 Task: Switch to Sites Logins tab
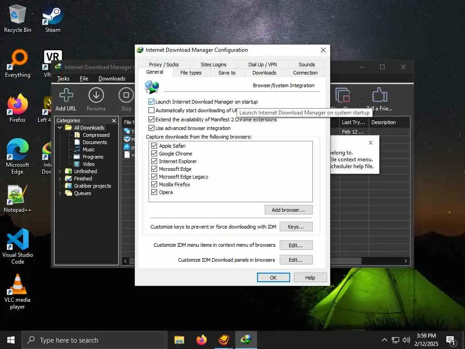click(213, 65)
